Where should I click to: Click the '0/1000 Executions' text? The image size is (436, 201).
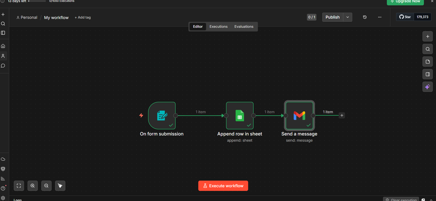click(62, 1)
